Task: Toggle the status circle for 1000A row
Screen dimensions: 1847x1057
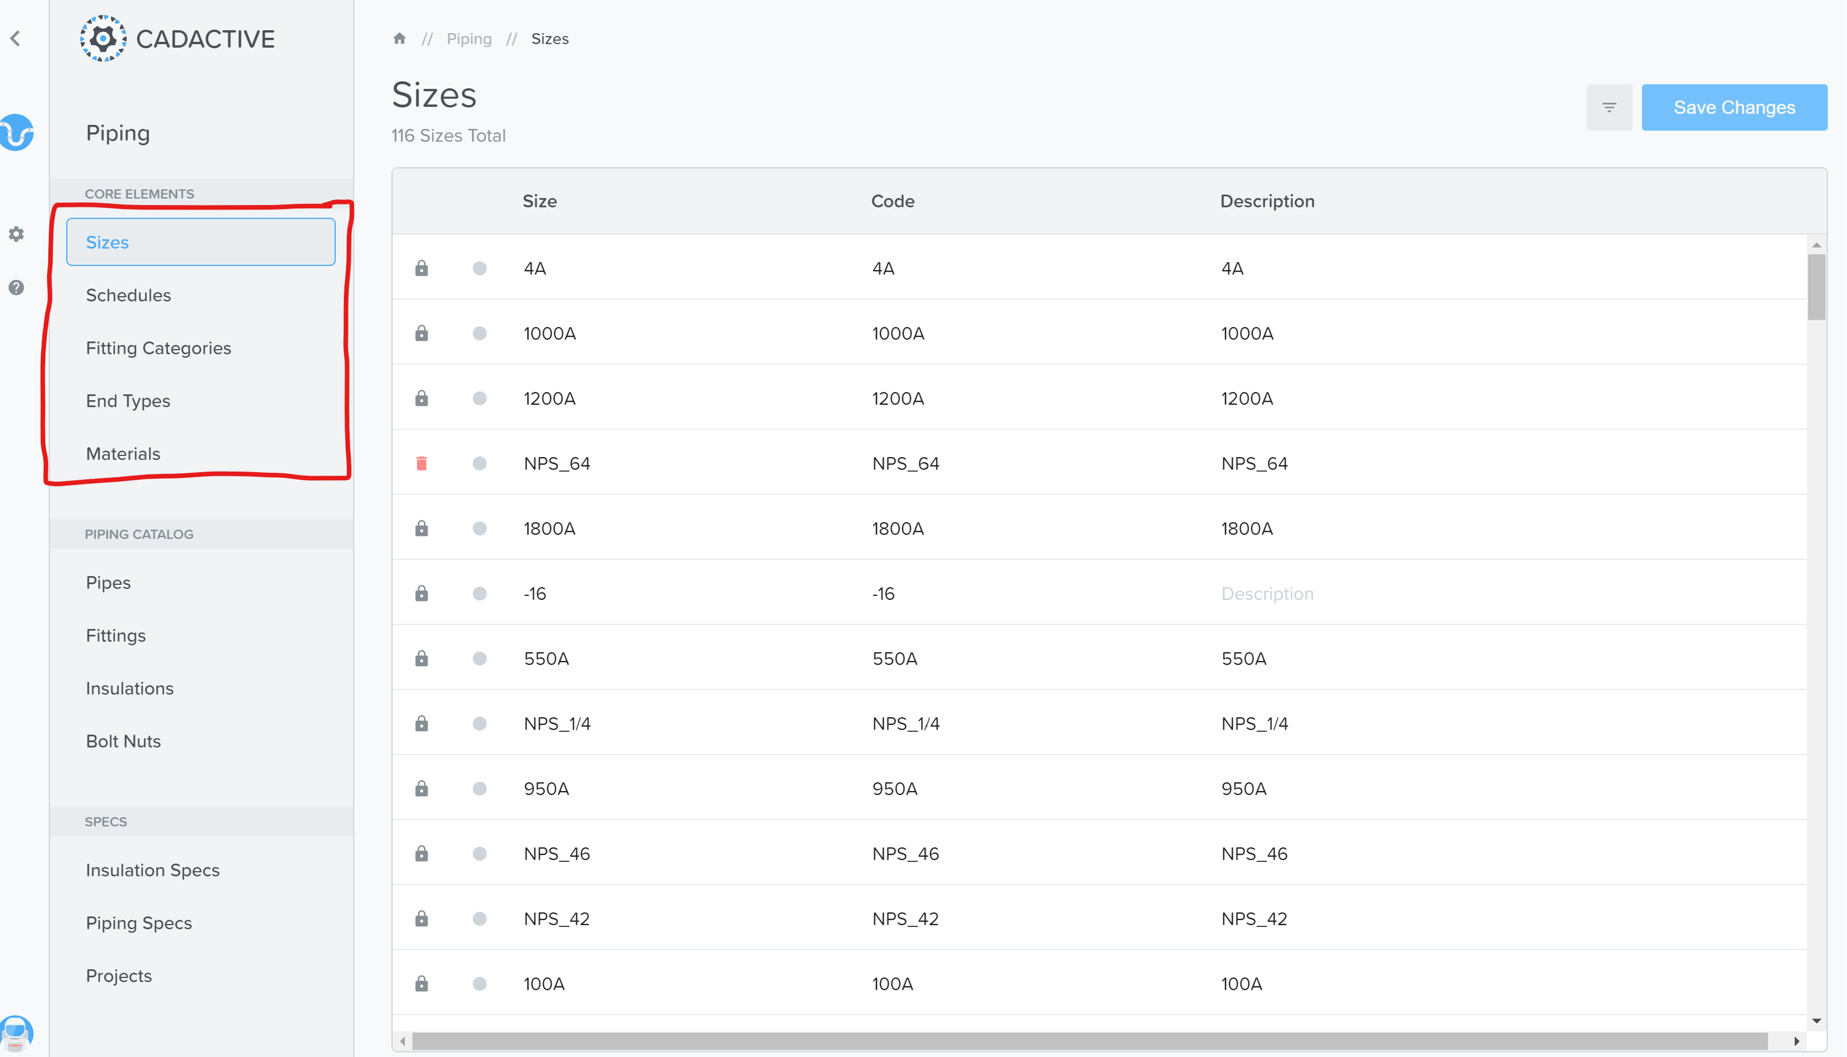Action: point(479,333)
